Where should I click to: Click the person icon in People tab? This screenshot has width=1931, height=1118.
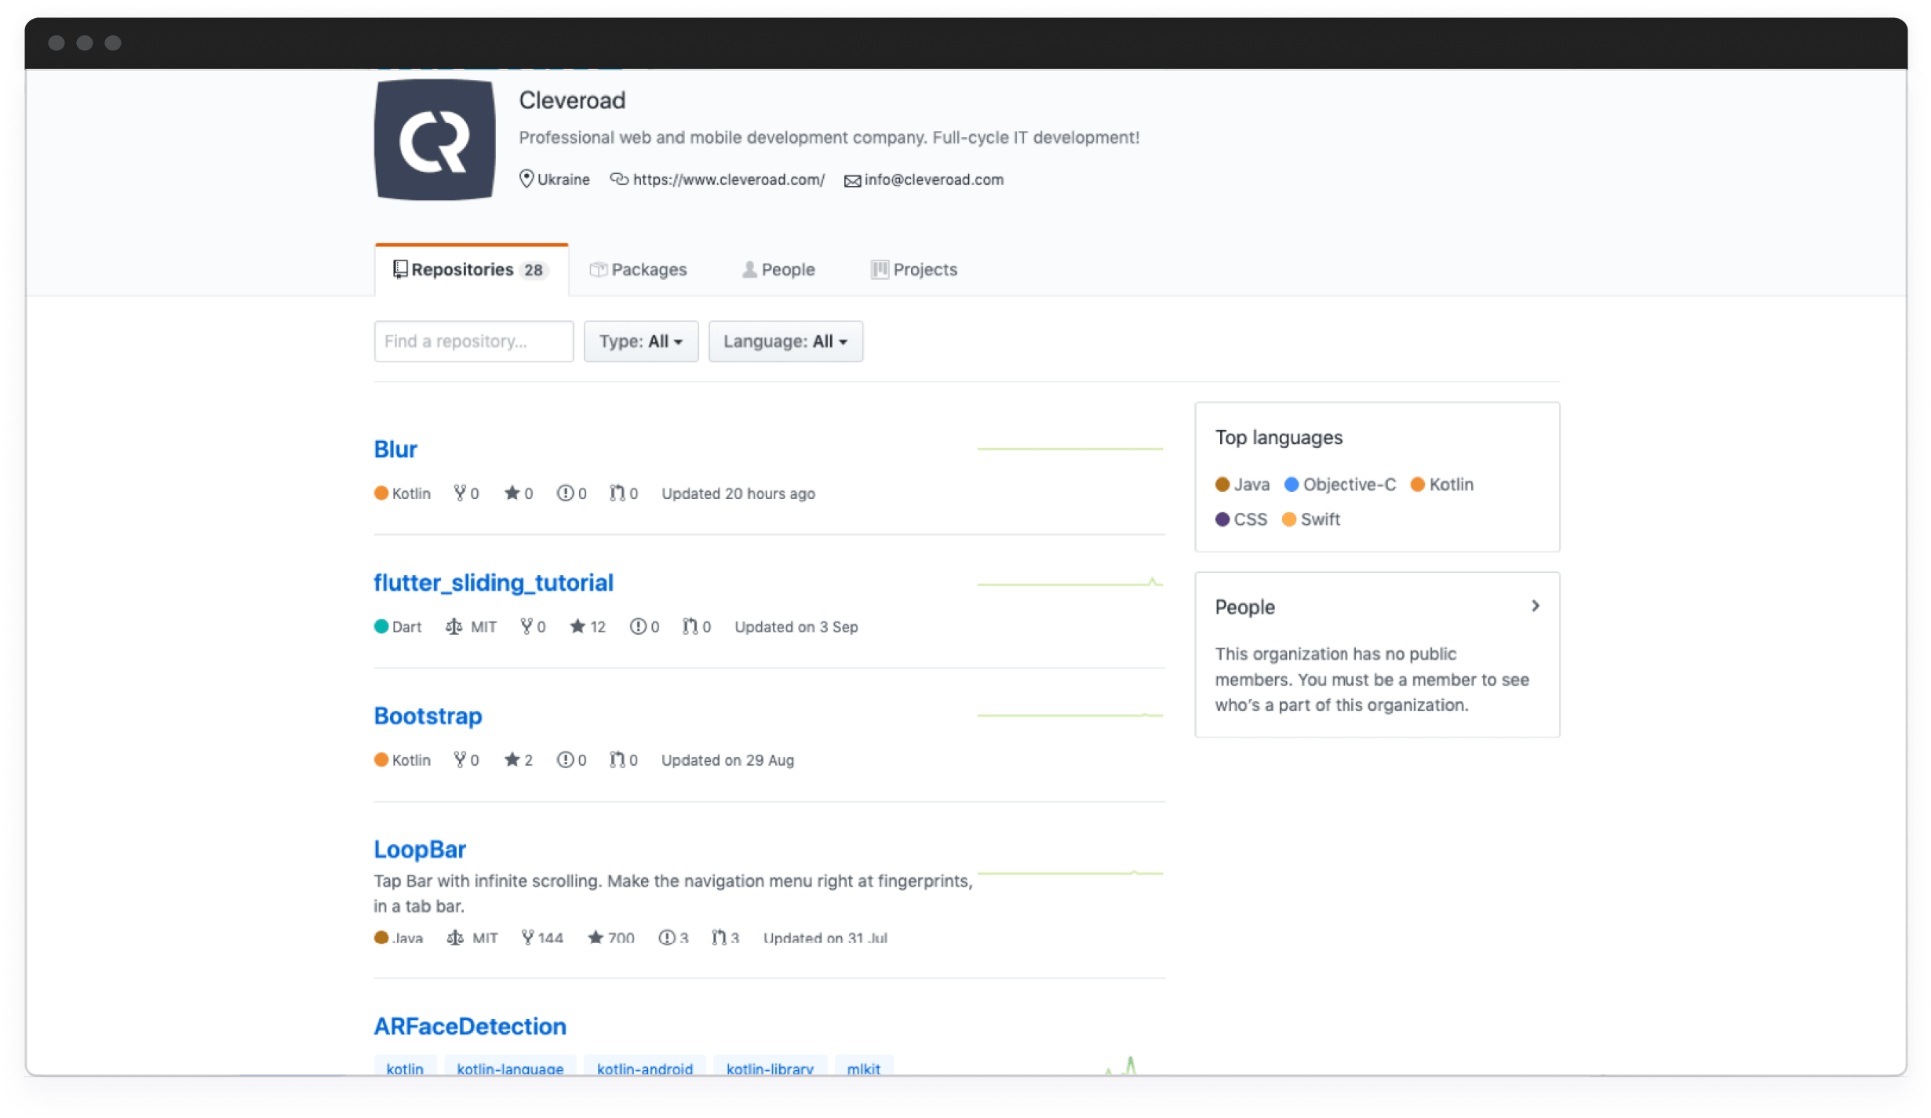point(749,270)
